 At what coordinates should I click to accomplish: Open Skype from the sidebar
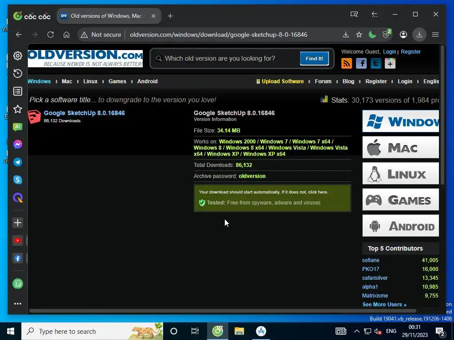18,180
